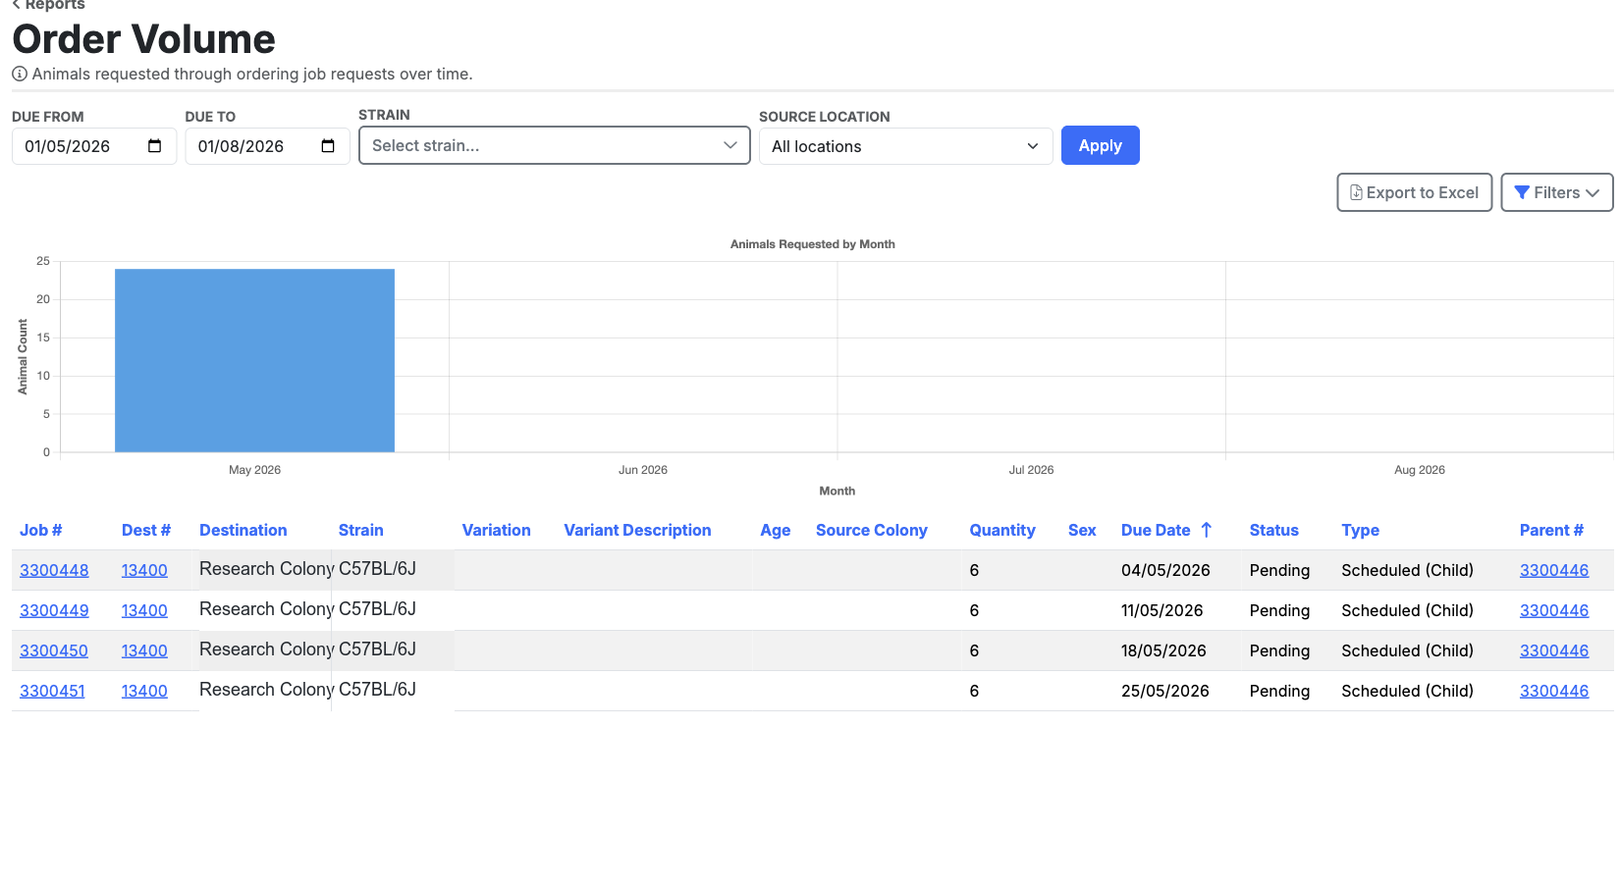Screen dimensions: 1620x883
Task: Open job 3300450 link
Action: [54, 650]
